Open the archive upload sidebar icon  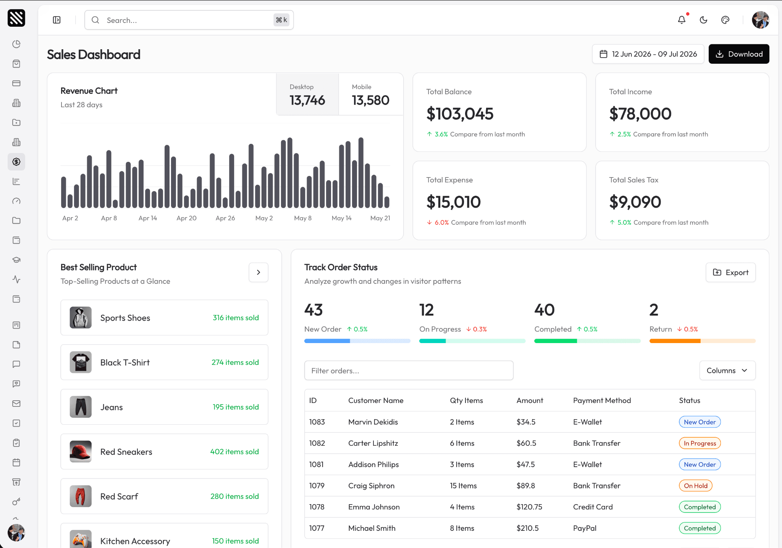16,482
